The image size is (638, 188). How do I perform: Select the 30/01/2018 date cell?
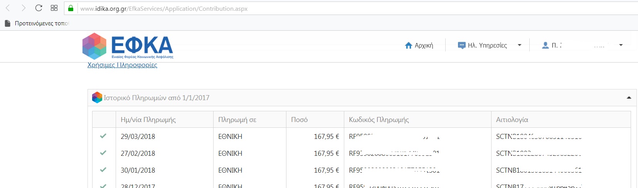tap(138, 170)
